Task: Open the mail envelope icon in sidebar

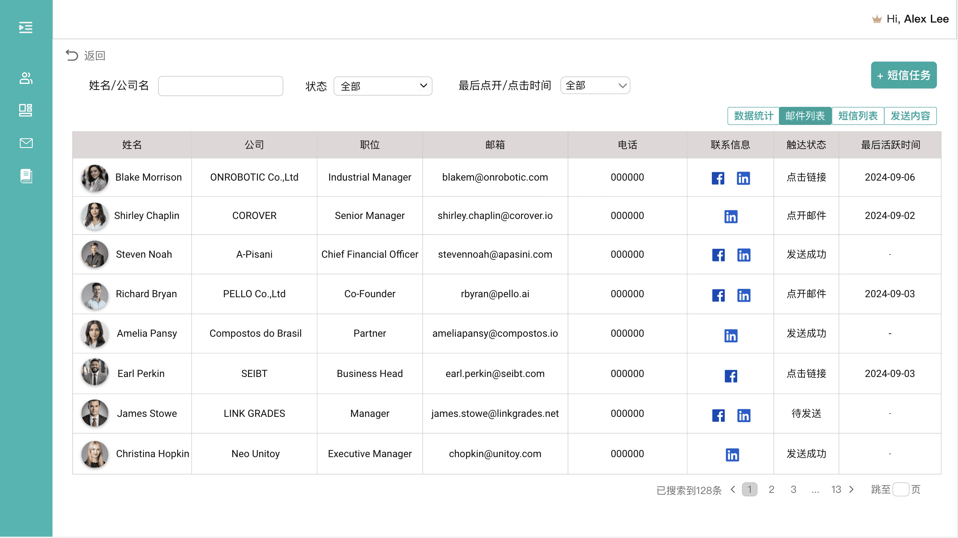Action: (26, 143)
